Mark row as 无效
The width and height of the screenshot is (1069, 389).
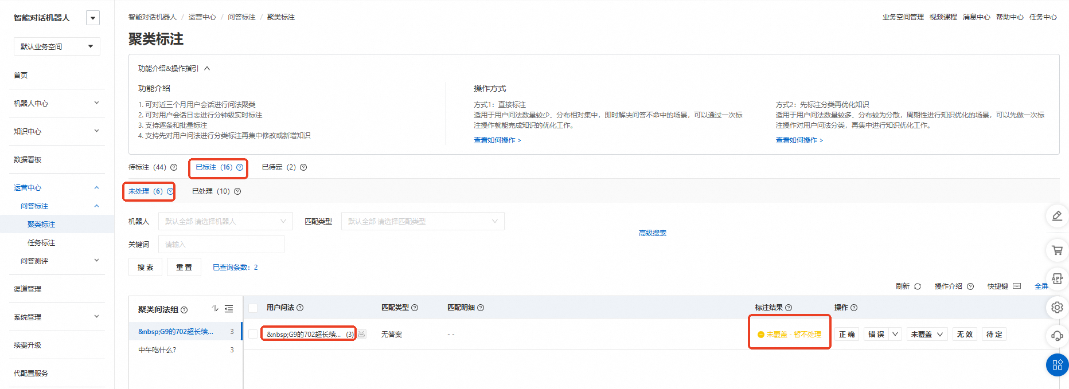tap(965, 334)
